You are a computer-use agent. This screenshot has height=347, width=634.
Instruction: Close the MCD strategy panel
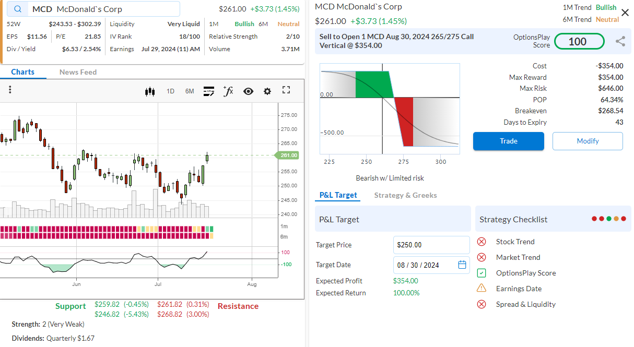[x=625, y=13]
